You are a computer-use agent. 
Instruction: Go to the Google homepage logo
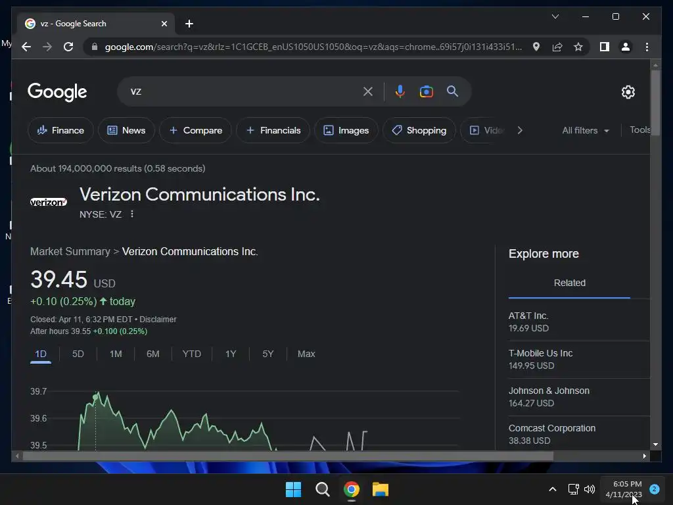[x=57, y=91]
